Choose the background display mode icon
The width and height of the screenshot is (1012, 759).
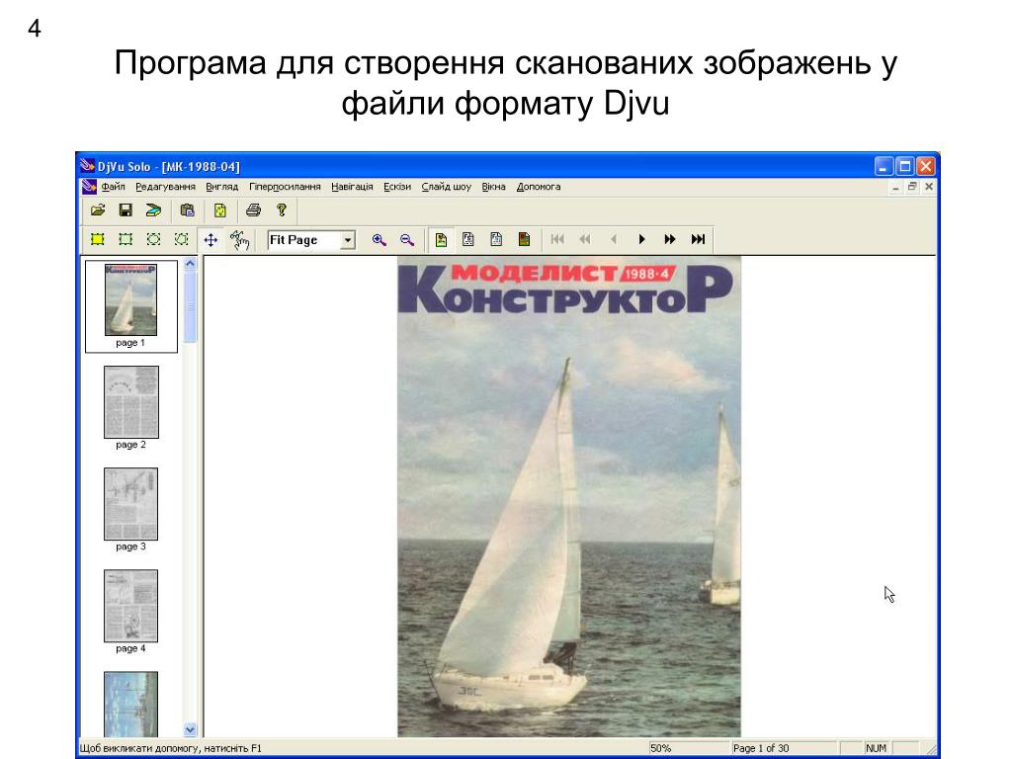(x=496, y=240)
